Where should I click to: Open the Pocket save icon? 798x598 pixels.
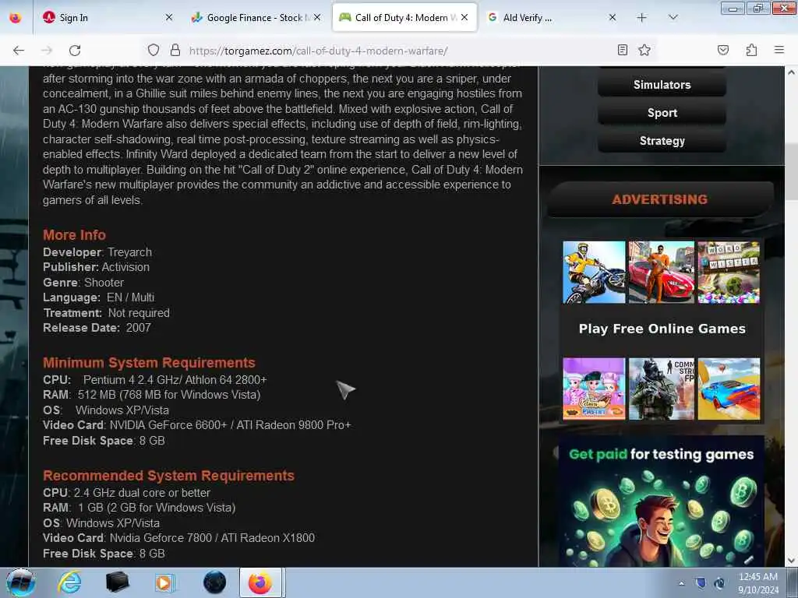pyautogui.click(x=722, y=50)
